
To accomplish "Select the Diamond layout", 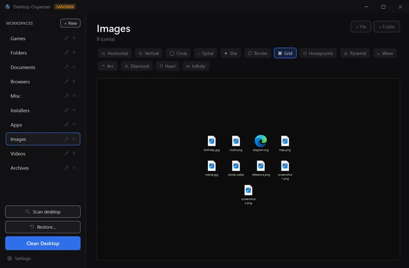I will 137,66.
